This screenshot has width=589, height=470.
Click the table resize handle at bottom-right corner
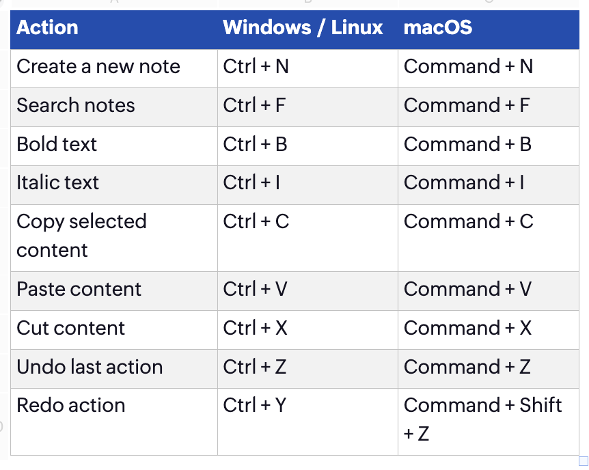click(x=583, y=460)
